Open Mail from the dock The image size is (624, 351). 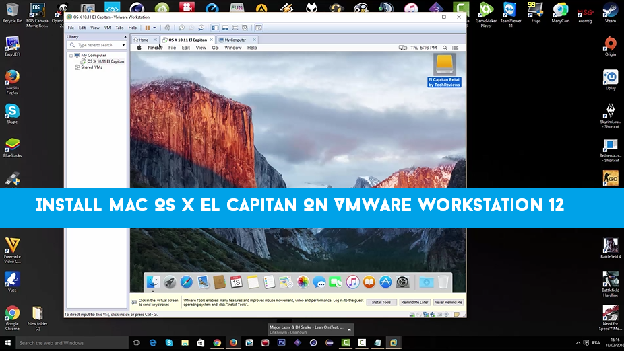pos(203,282)
